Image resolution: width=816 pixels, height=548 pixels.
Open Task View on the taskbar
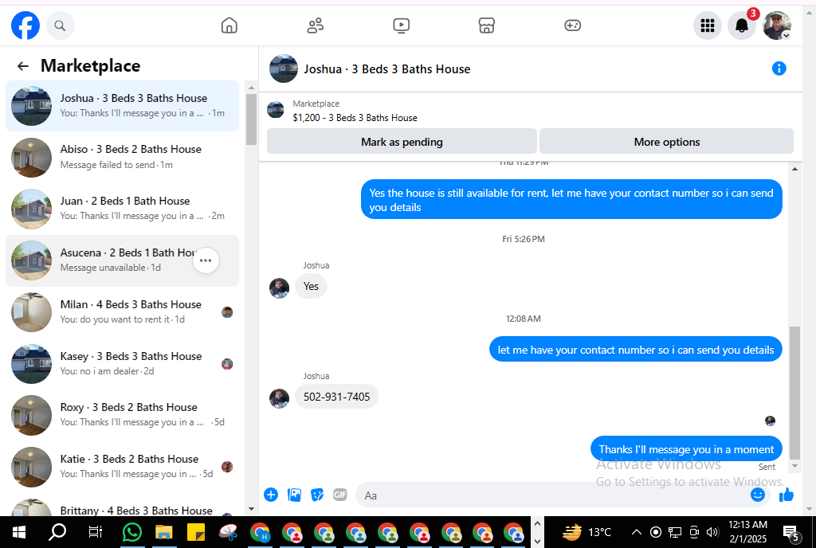tap(96, 532)
